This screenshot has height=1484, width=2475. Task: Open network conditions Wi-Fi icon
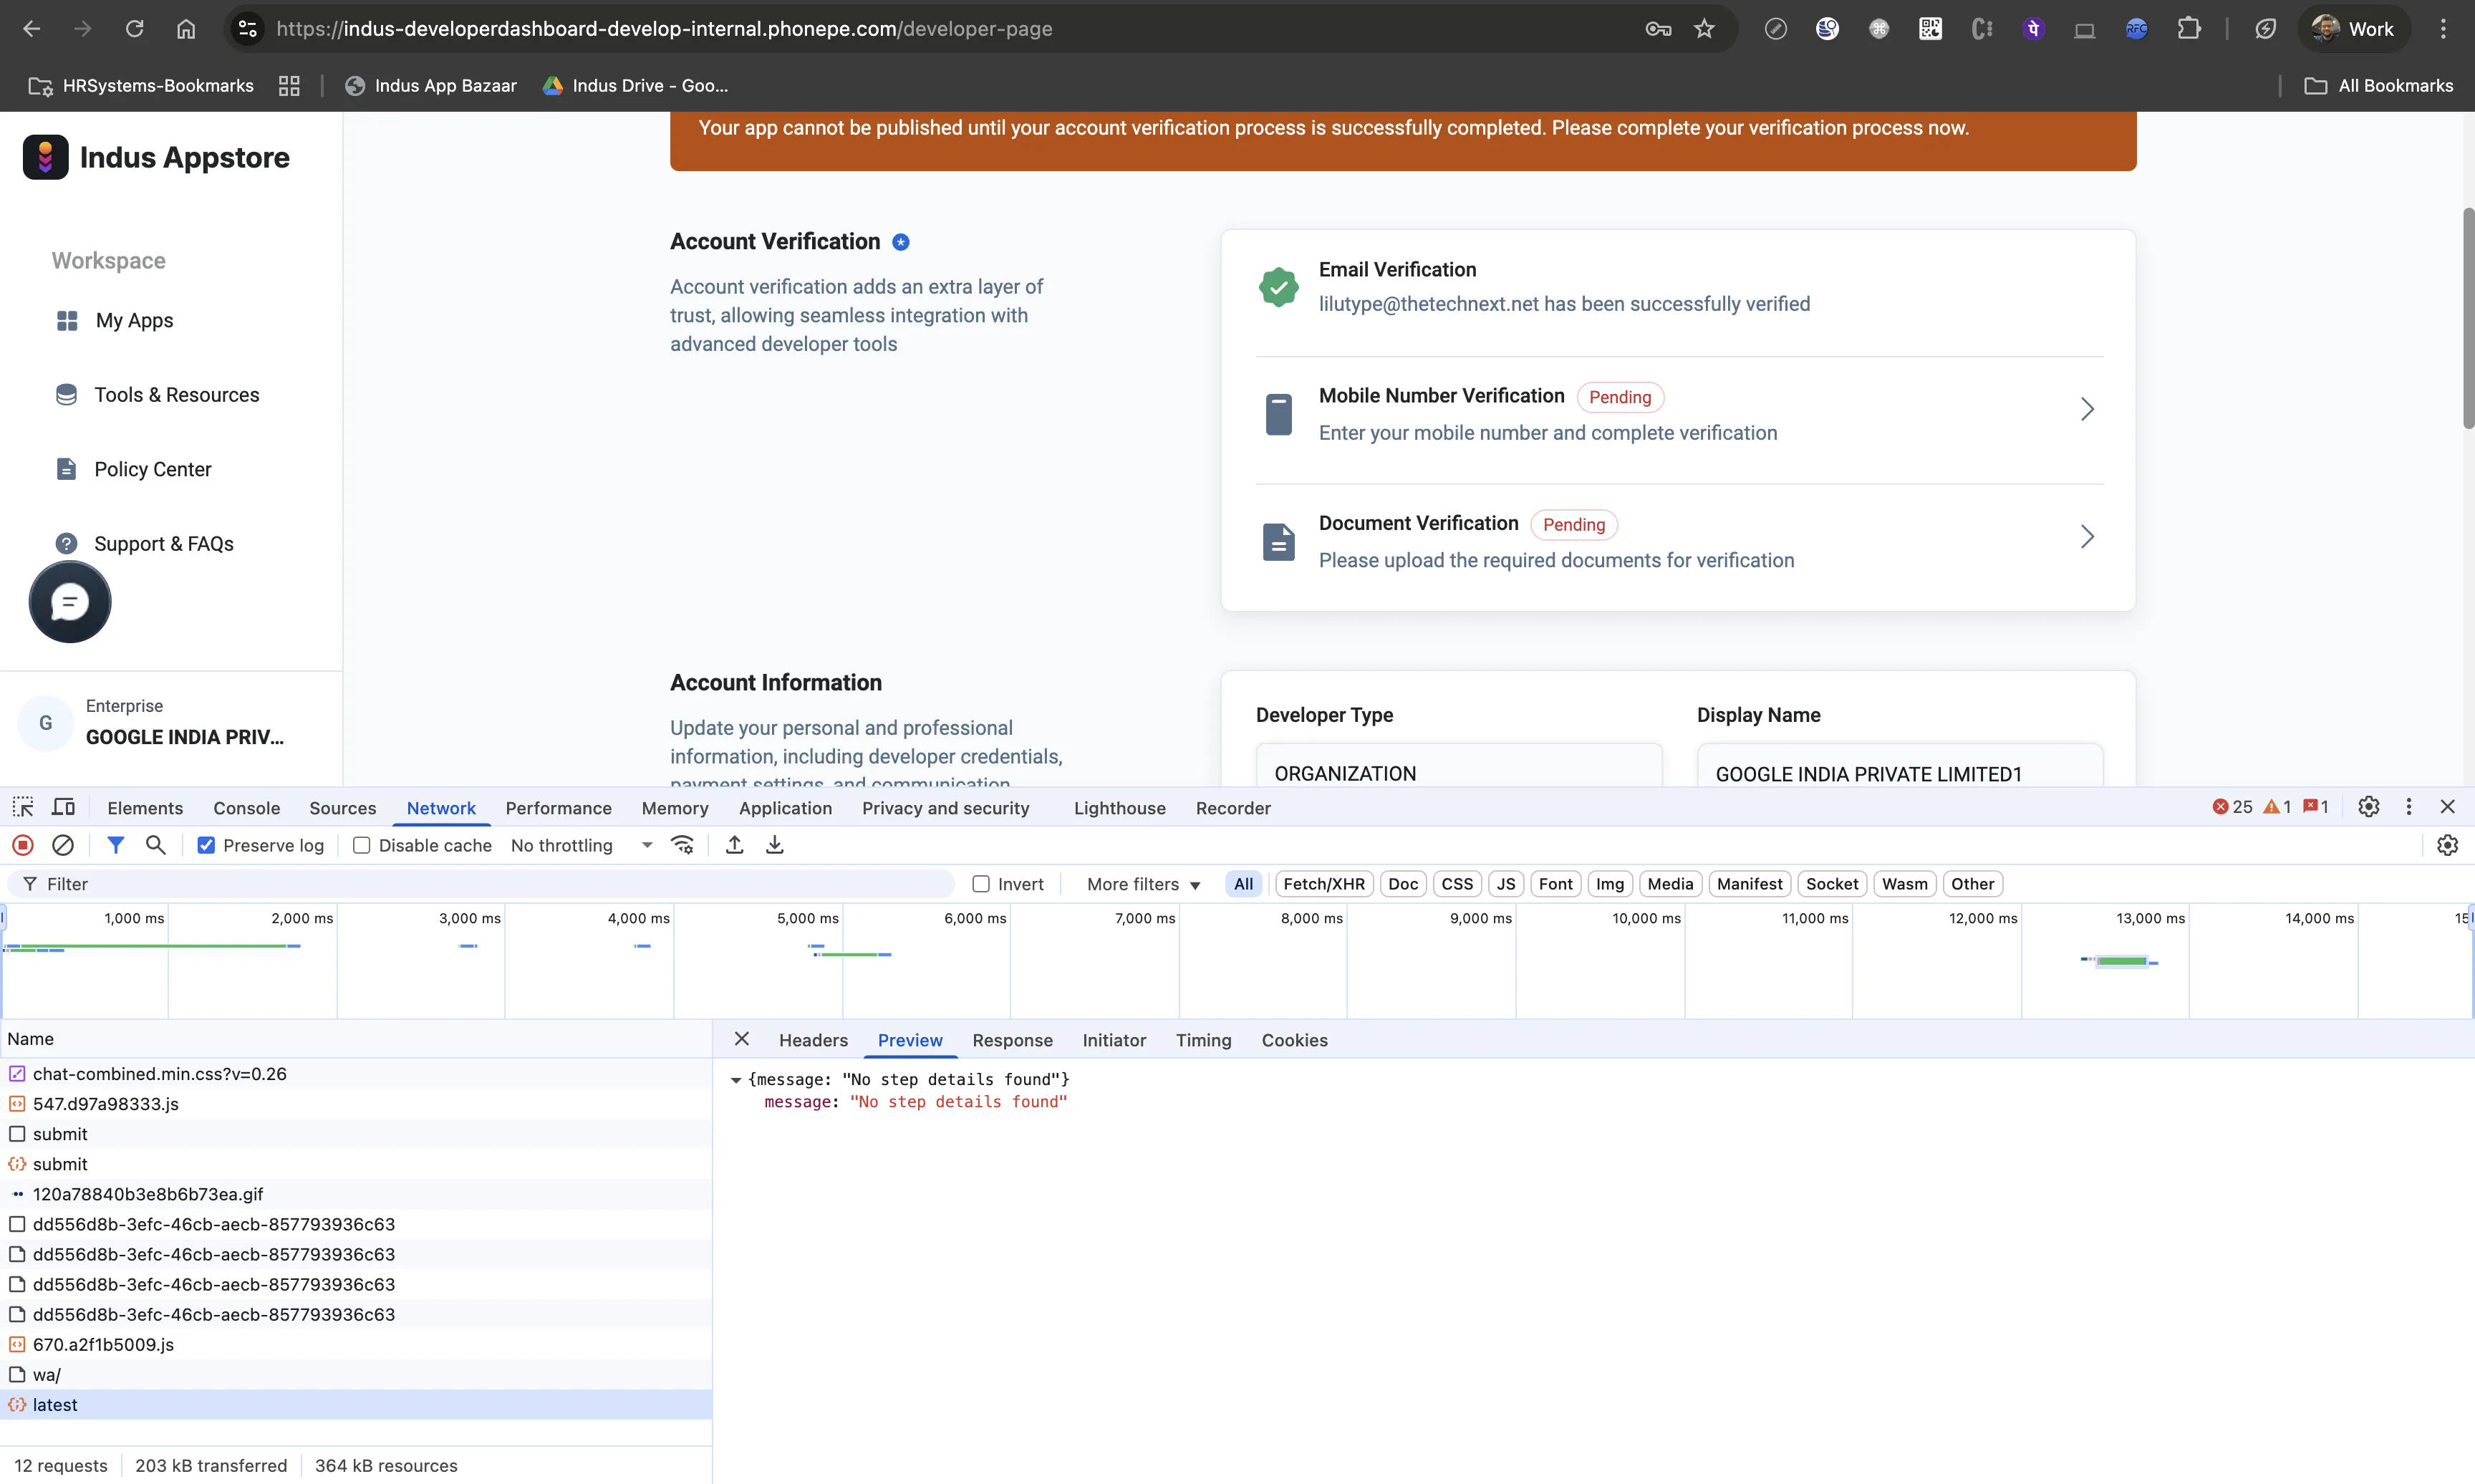(682, 845)
